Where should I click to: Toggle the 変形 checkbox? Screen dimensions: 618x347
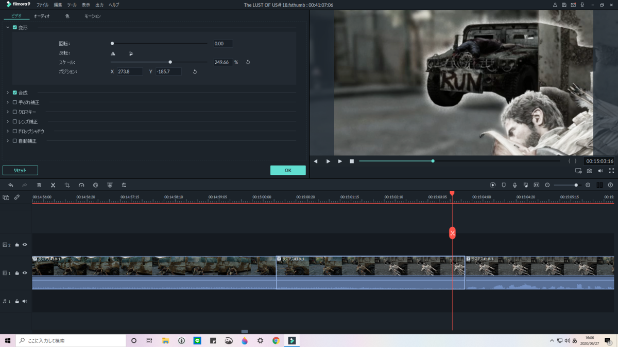click(x=15, y=28)
